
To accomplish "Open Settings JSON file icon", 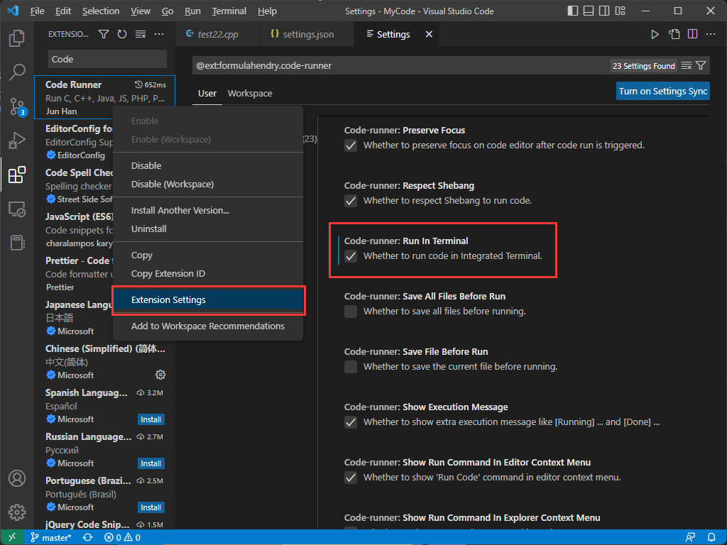I will pyautogui.click(x=674, y=34).
